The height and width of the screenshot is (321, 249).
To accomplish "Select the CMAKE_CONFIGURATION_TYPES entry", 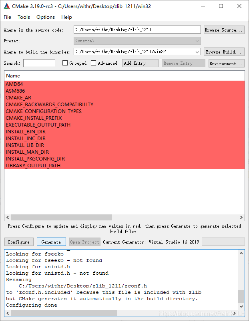I will [x=124, y=111].
